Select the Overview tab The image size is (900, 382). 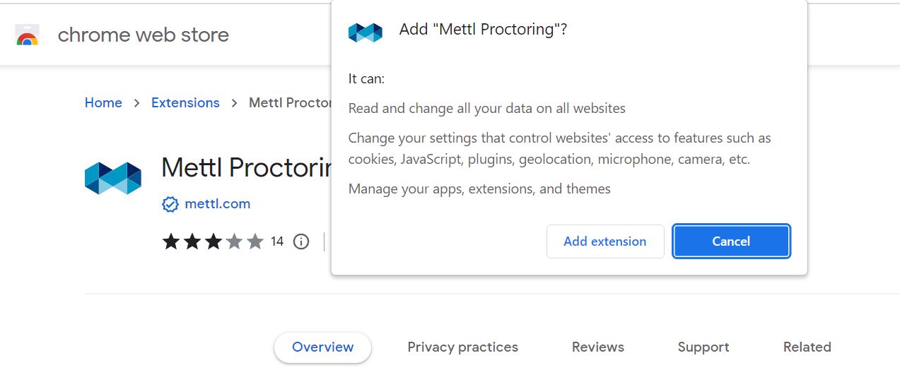pos(322,347)
